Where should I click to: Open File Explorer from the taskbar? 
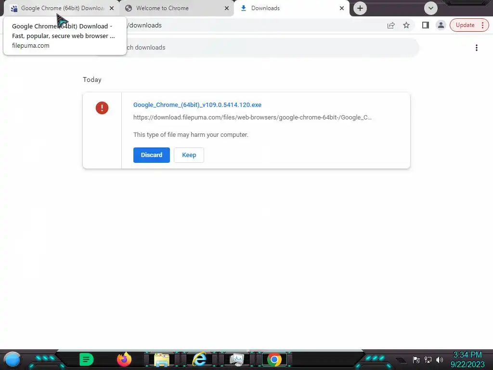point(162,359)
